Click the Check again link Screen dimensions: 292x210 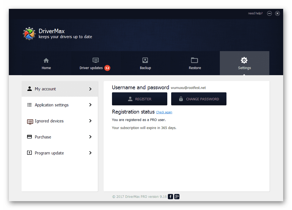[164, 112]
